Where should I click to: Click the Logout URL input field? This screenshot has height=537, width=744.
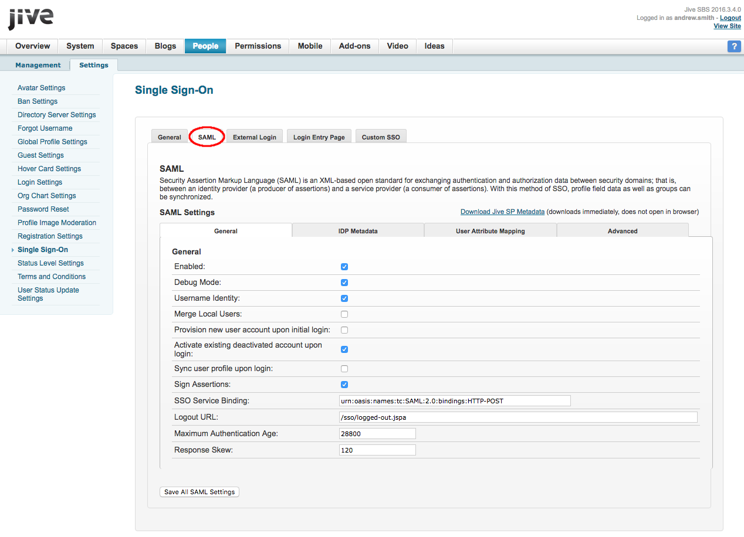pos(518,417)
